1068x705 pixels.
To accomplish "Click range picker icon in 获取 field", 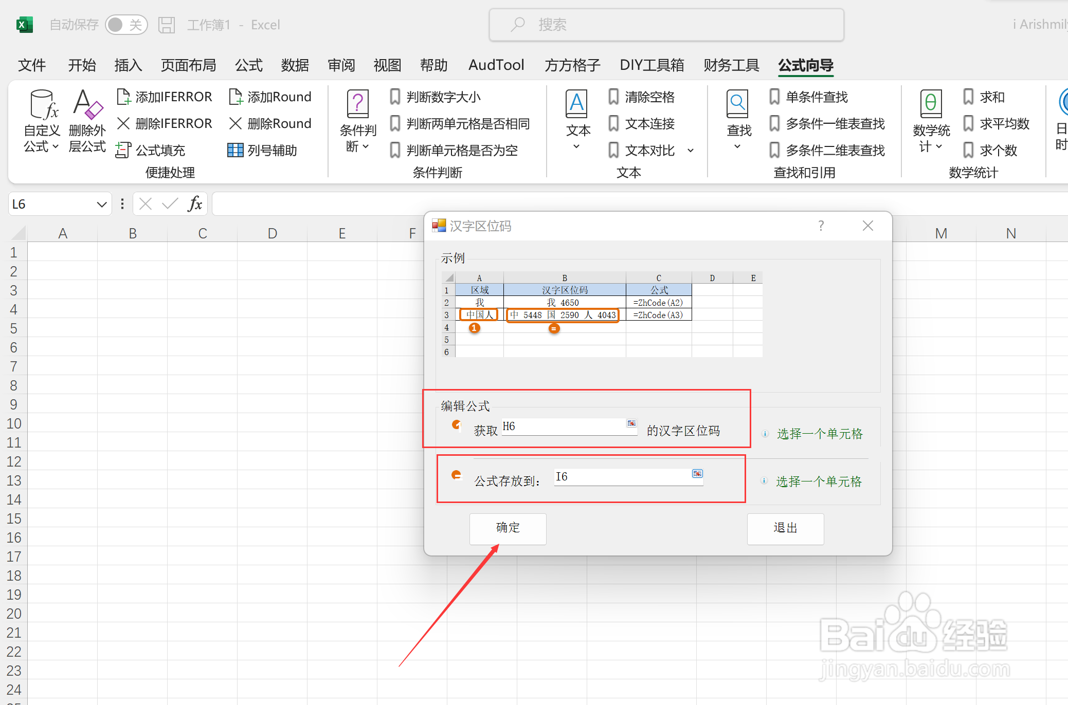I will tap(631, 423).
